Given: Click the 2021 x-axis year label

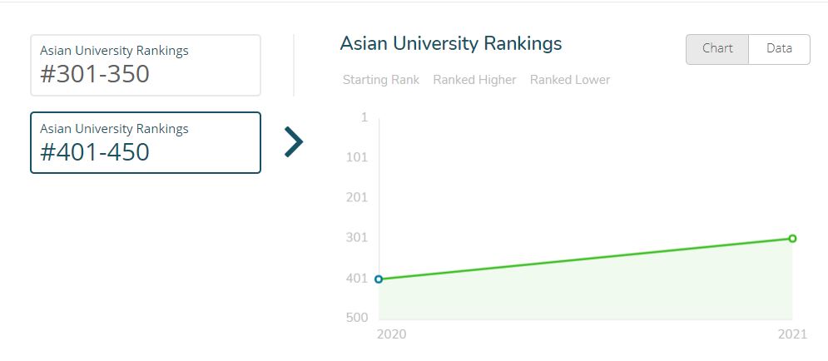Looking at the screenshot, I should (792, 334).
